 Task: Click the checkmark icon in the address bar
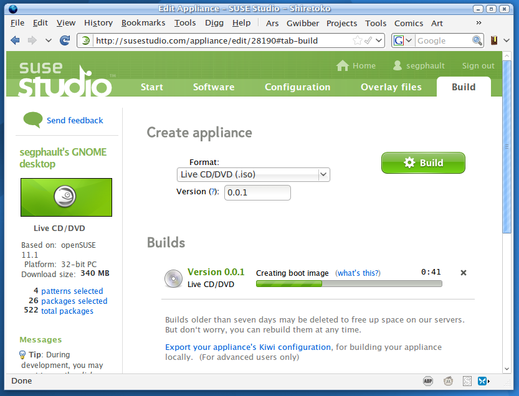[x=368, y=40]
